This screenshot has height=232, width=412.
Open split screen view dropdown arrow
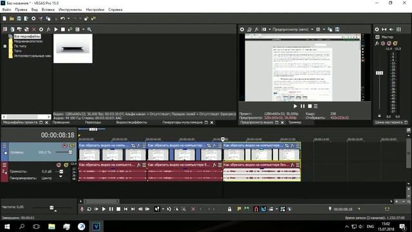click(270, 30)
